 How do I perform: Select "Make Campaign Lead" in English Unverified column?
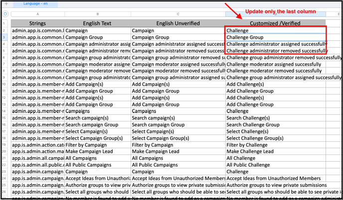[x=178, y=151]
